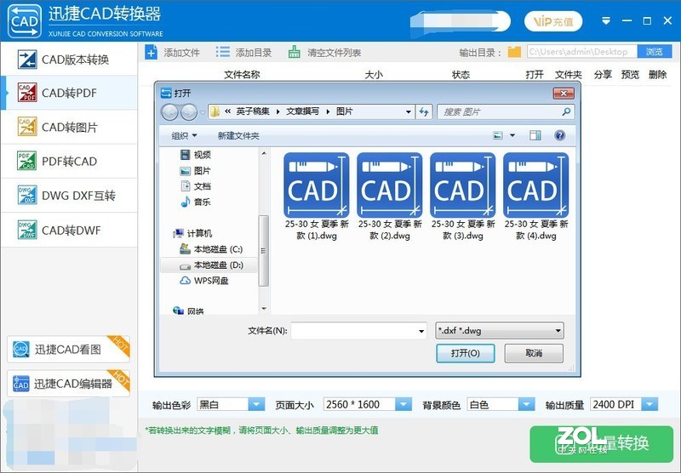Select 文档 in navigation tree

click(x=196, y=186)
